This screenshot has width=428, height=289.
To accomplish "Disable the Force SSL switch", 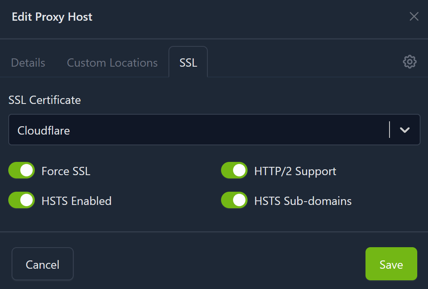I will (22, 170).
